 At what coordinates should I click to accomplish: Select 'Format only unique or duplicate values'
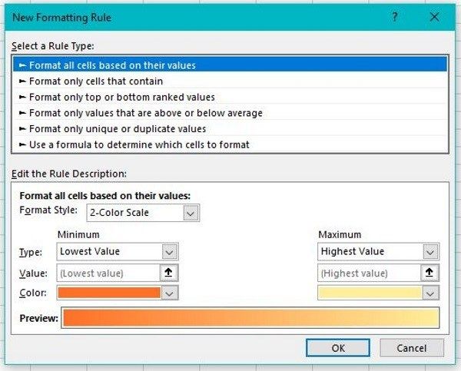coord(230,129)
